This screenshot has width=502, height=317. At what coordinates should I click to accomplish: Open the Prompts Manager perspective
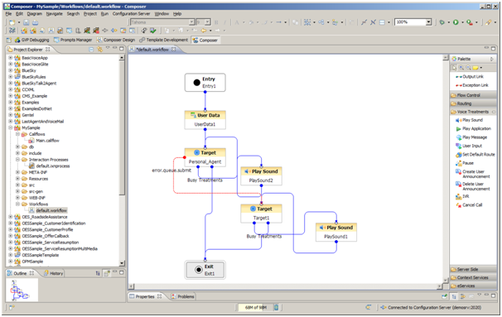[73, 40]
